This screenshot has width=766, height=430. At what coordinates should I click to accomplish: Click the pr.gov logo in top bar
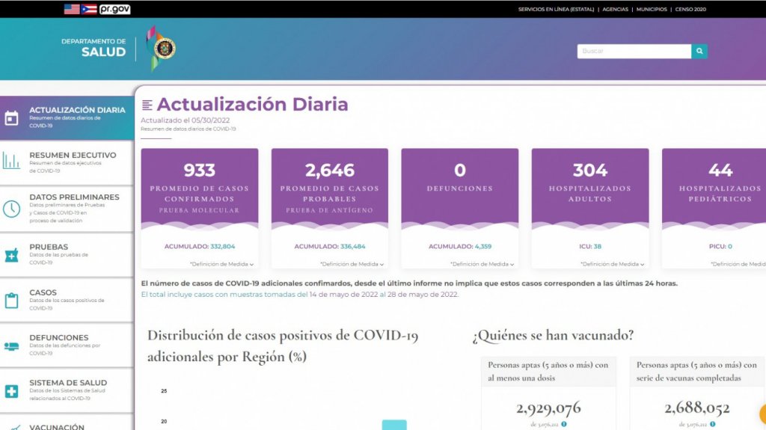(114, 9)
